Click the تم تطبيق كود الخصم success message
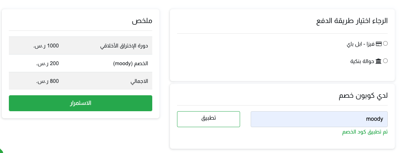 point(365,132)
